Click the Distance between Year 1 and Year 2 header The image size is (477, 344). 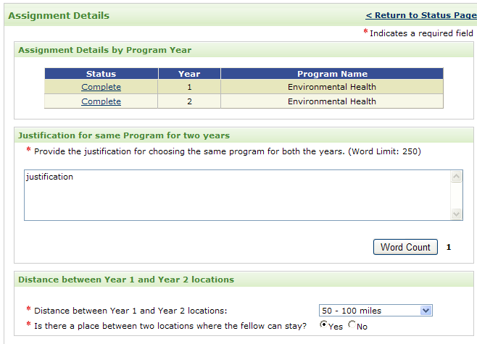click(x=126, y=280)
